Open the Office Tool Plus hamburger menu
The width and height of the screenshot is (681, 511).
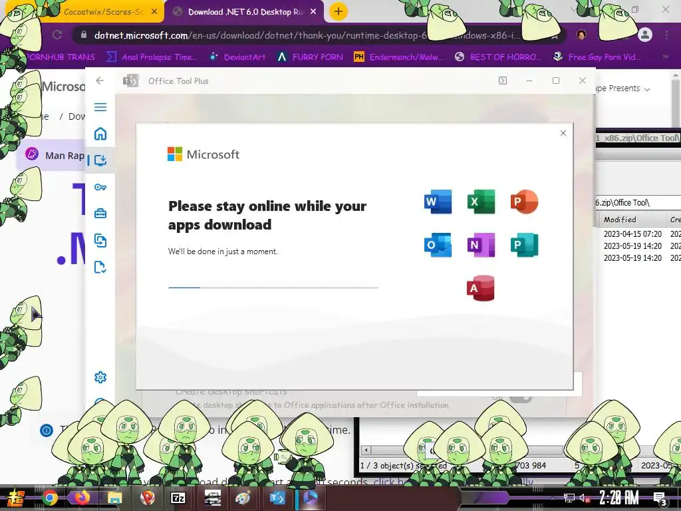coord(100,107)
